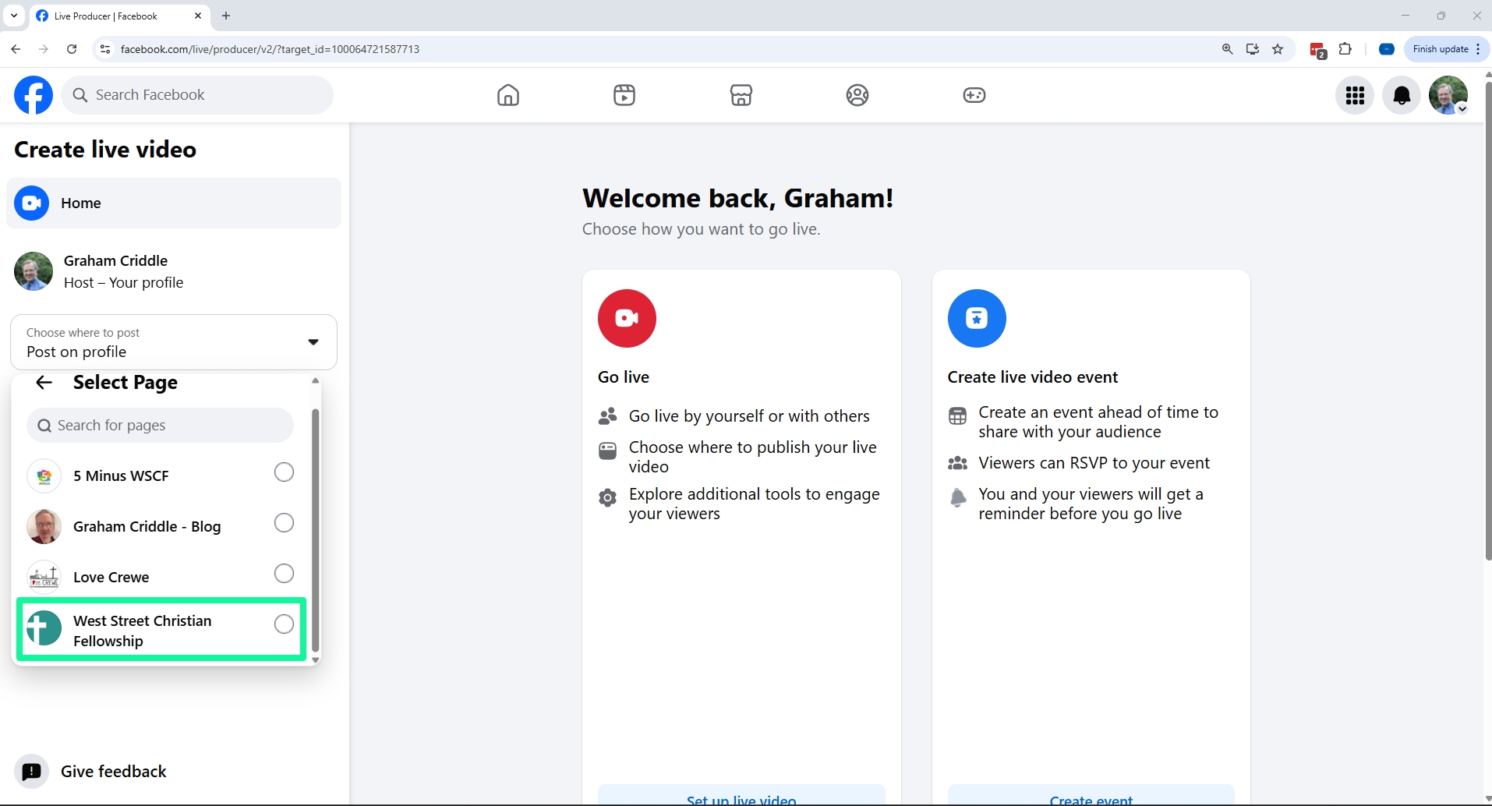Open the Finish update menu dots
1492x806 pixels.
coord(1478,49)
